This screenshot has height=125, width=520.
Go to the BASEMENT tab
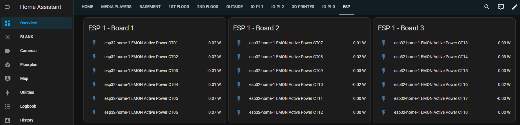tap(150, 7)
